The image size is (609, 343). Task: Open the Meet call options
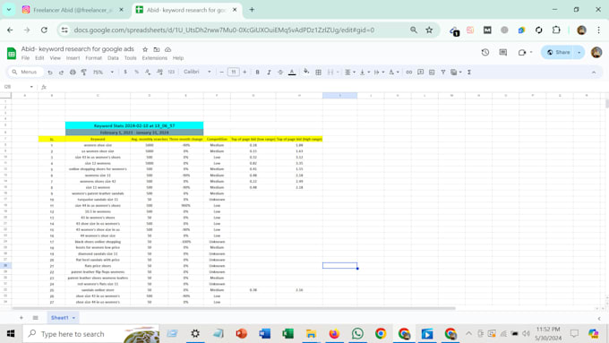point(525,53)
